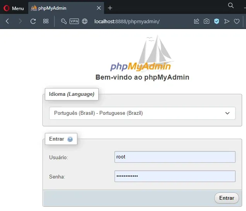Click the Idioma (Language) legend label
The image size is (246, 211).
[72, 94]
